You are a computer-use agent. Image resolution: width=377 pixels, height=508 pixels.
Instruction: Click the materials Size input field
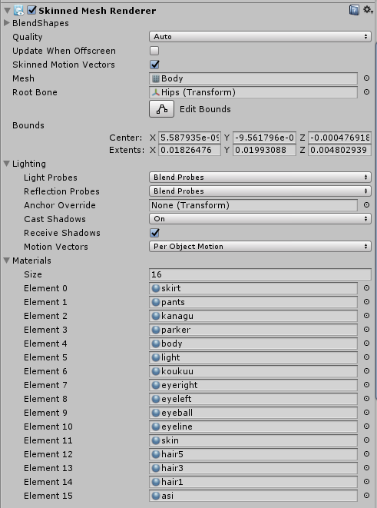click(x=260, y=274)
